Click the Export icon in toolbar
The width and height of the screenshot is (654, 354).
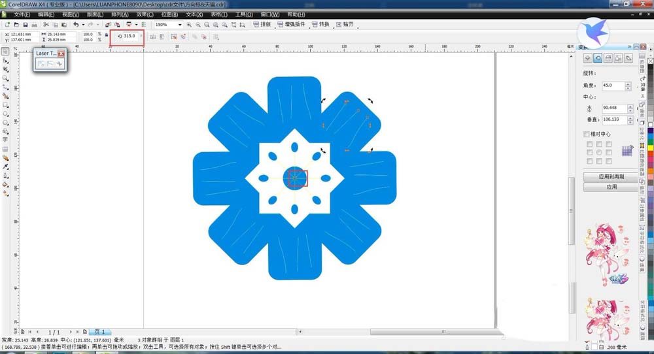click(x=117, y=25)
